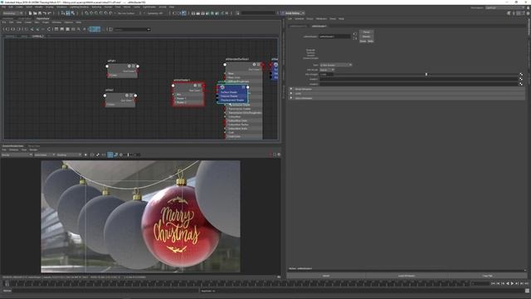
Task: Open the Rendering menu set dropdown
Action: tap(12, 13)
